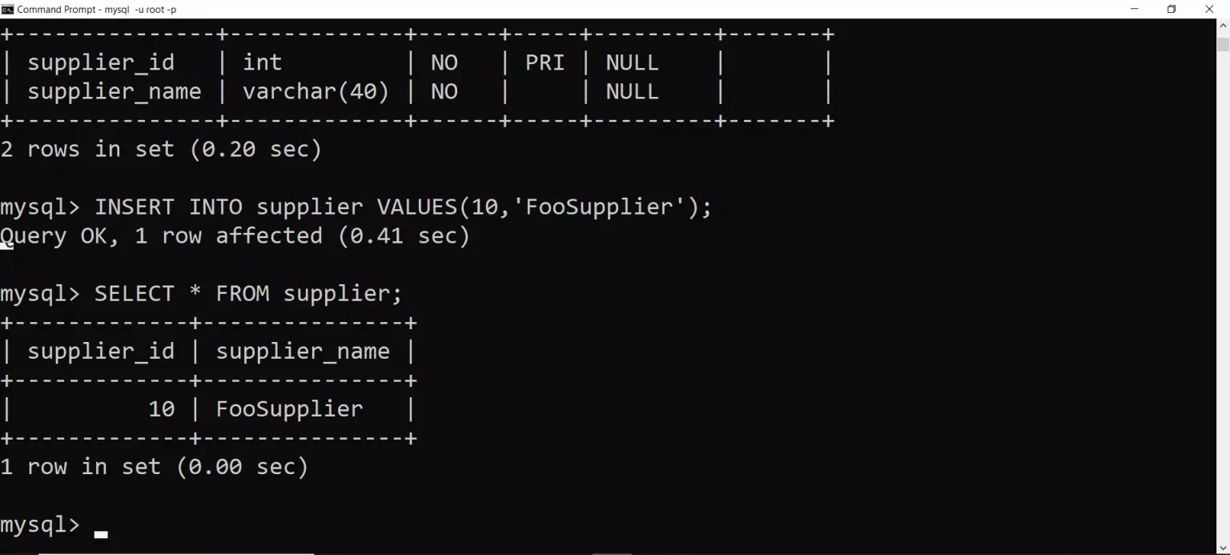Click the scrollbar up arrow

click(x=1224, y=26)
